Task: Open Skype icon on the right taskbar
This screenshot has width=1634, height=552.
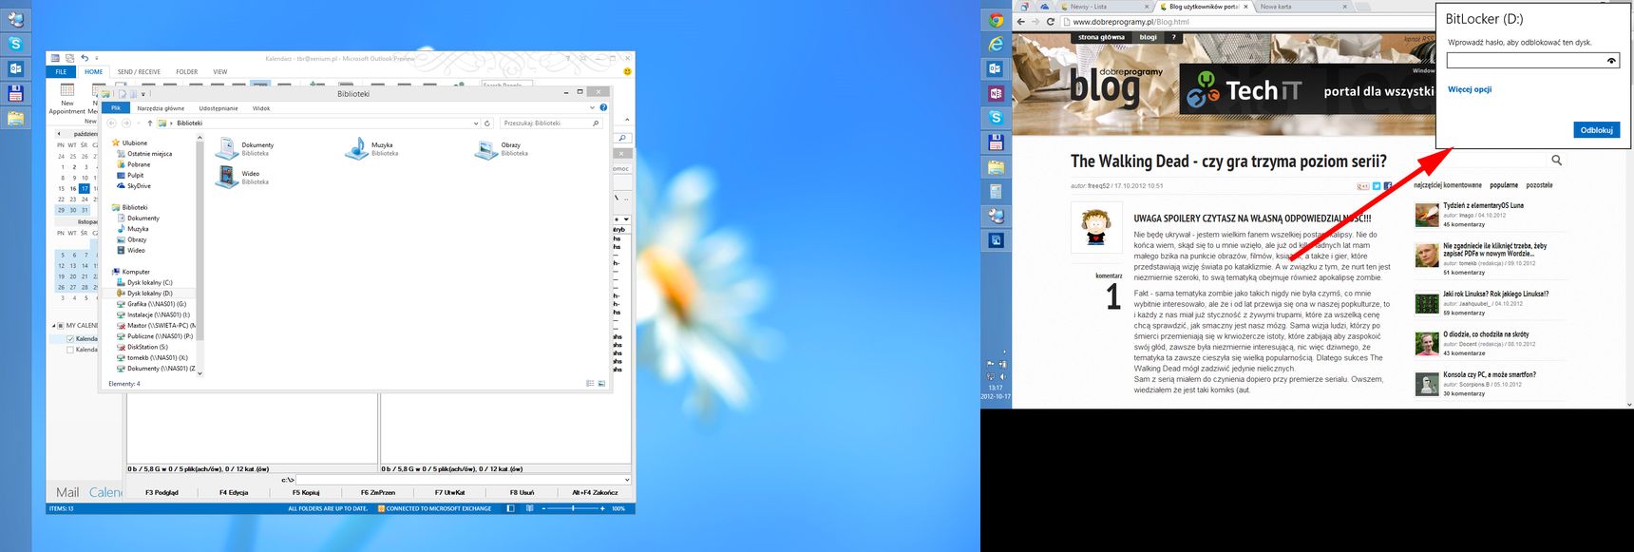Action: coord(996,118)
